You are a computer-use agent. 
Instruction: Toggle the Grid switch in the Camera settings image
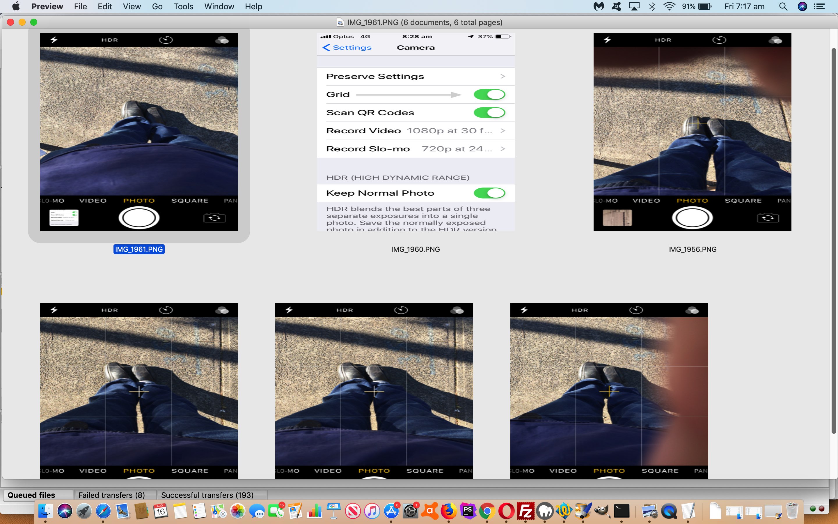coord(489,95)
